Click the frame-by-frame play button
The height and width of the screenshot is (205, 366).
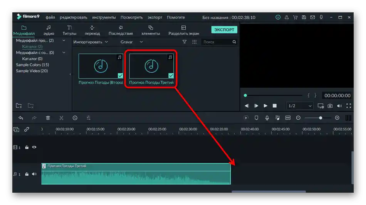pyautogui.click(x=256, y=106)
